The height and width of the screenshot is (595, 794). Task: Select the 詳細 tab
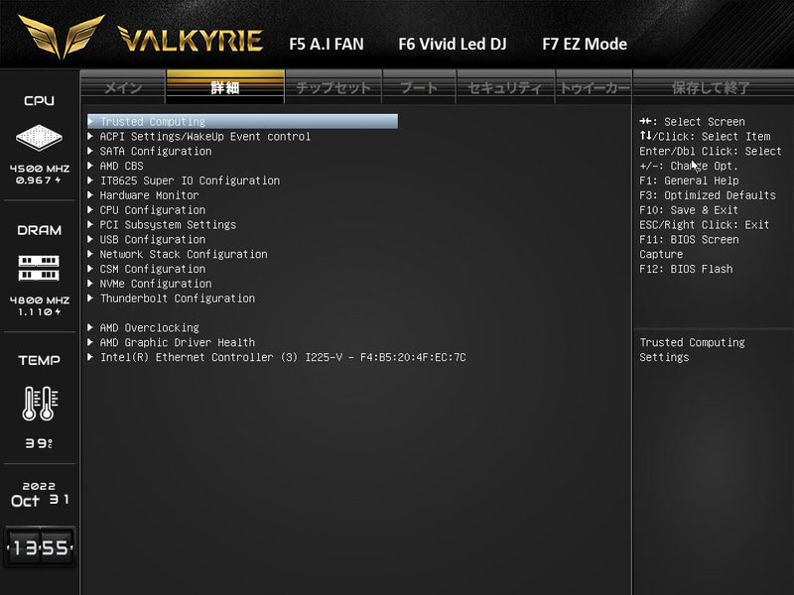(225, 87)
